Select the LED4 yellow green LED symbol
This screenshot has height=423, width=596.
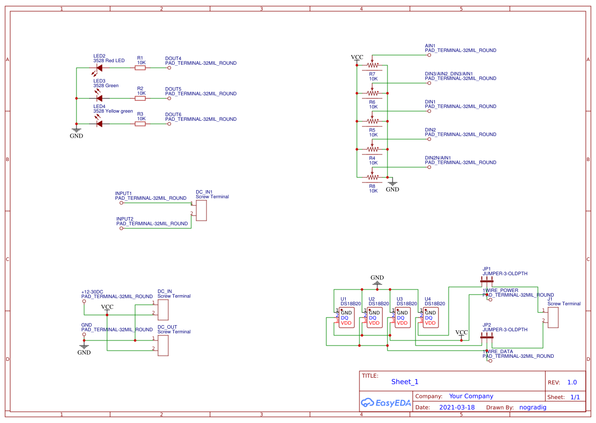99,123
